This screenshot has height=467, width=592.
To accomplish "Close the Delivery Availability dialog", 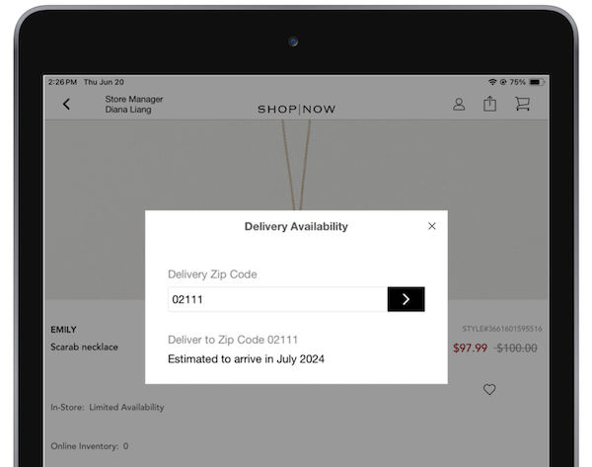I will pos(432,226).
